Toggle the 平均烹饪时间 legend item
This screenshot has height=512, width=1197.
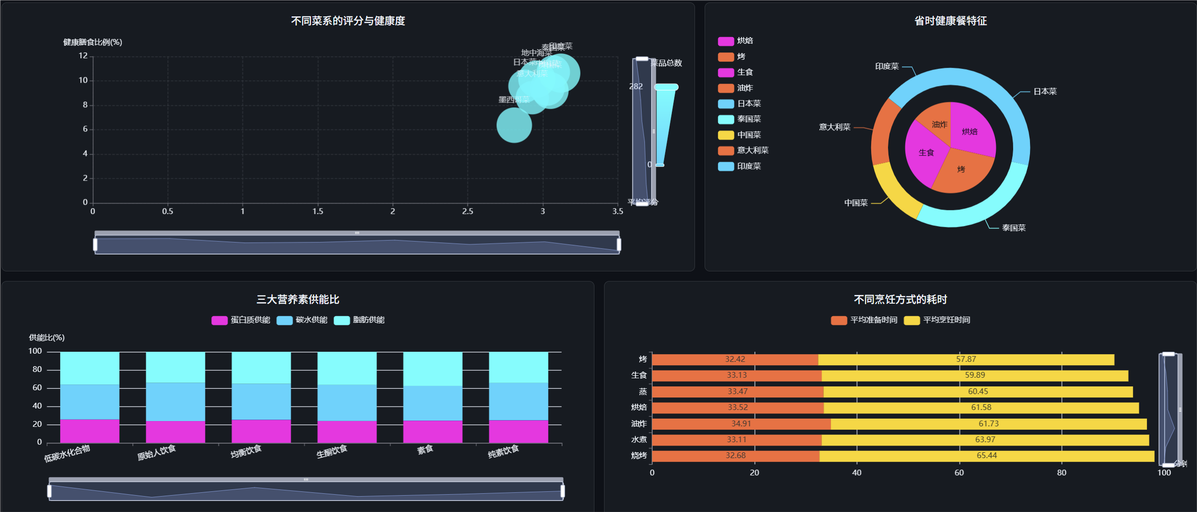(x=937, y=320)
